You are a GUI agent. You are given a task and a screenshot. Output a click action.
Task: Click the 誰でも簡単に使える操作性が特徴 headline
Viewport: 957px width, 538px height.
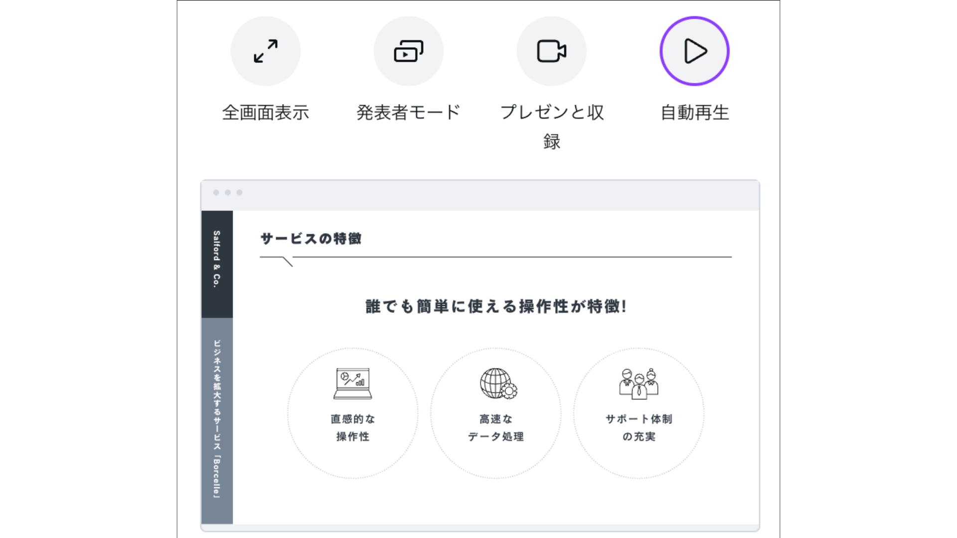tap(495, 306)
